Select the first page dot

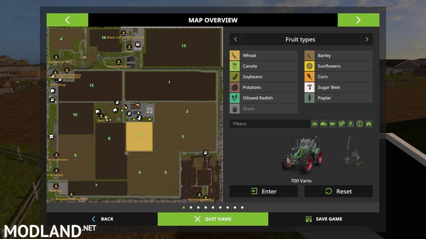tap(184, 207)
